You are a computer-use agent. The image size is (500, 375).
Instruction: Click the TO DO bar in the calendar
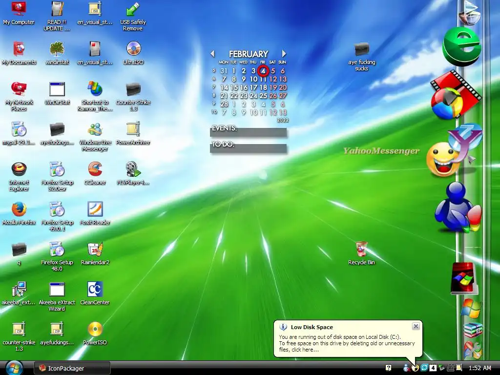pyautogui.click(x=249, y=147)
